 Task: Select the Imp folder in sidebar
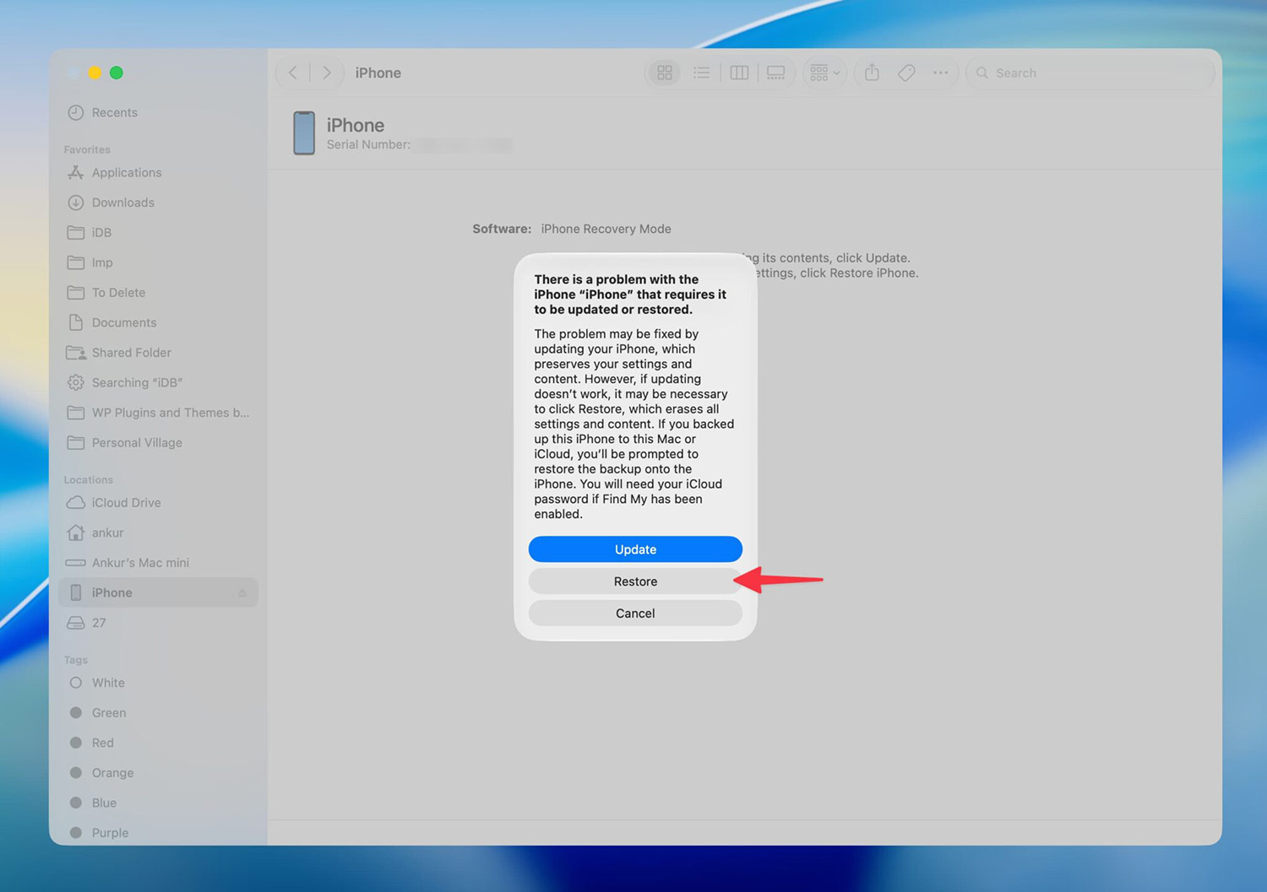click(158, 262)
